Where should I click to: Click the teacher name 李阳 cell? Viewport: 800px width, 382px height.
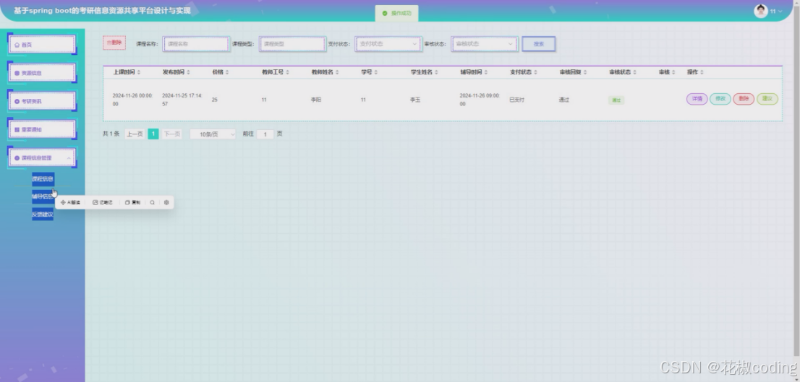(x=316, y=100)
